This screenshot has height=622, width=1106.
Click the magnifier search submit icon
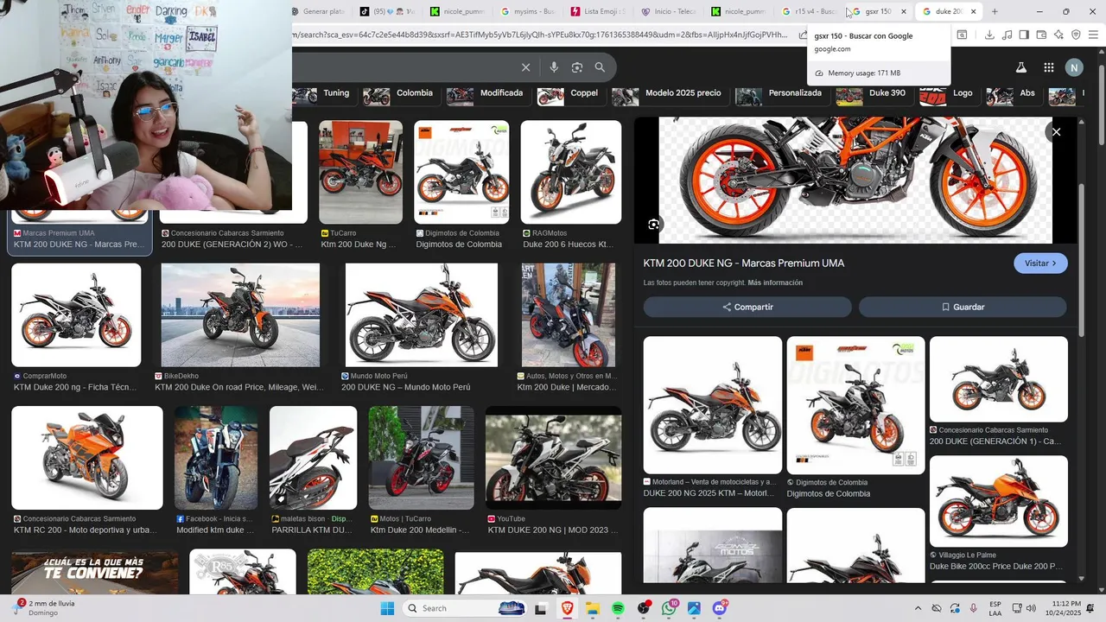coord(600,67)
